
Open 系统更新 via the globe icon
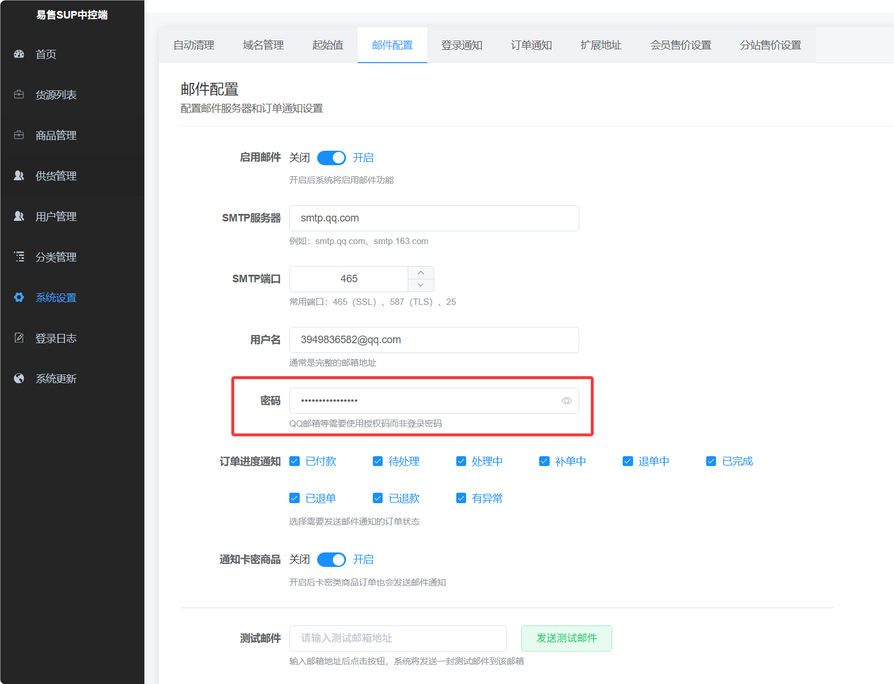click(19, 379)
